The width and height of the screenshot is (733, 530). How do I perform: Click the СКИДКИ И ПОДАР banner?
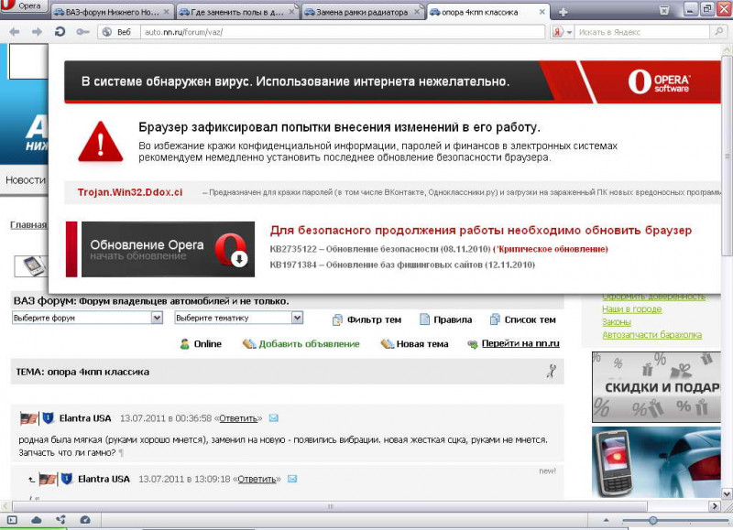pyautogui.click(x=656, y=387)
